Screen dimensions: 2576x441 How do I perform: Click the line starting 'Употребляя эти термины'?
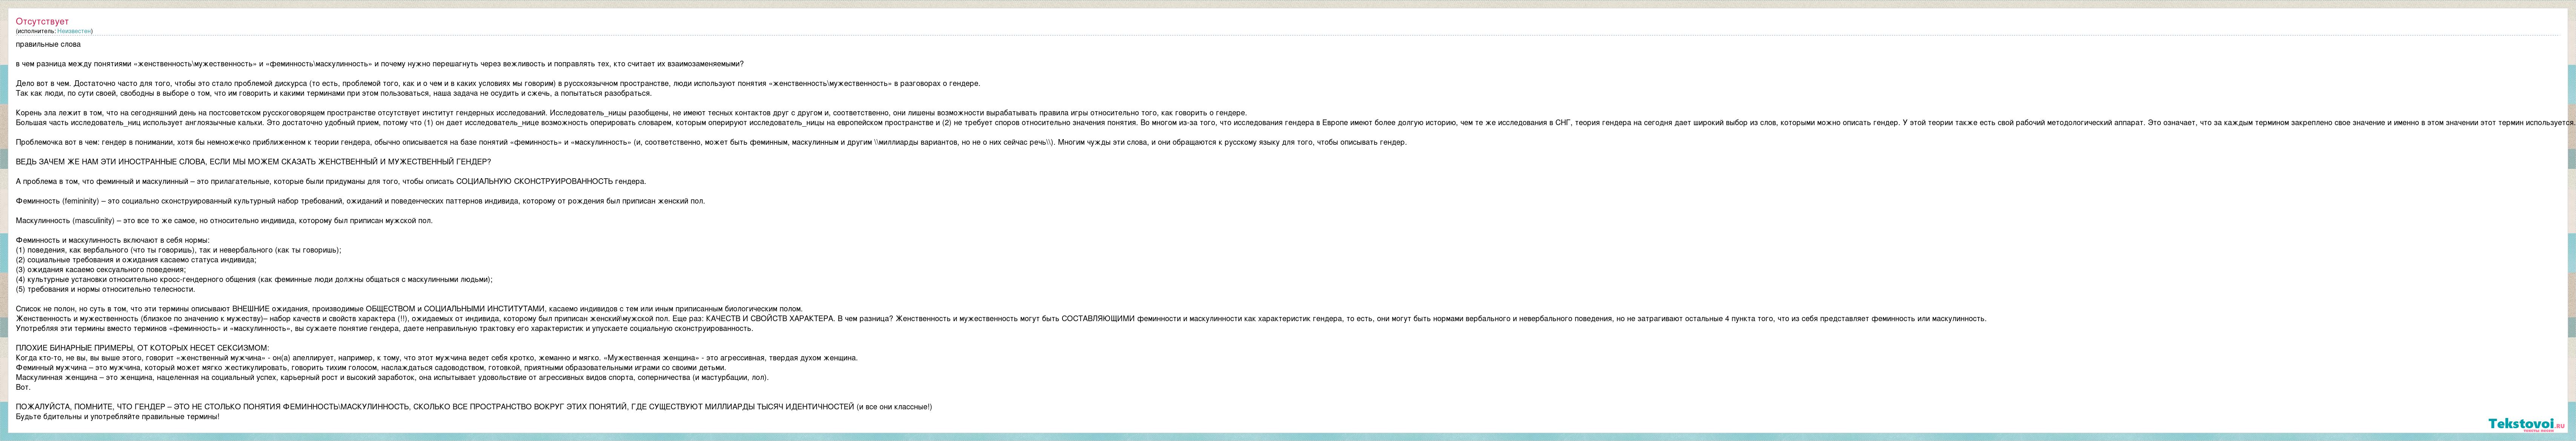(384, 328)
